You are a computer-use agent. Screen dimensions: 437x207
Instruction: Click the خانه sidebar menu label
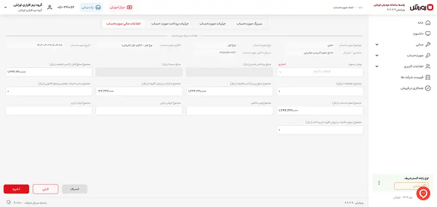point(420,23)
